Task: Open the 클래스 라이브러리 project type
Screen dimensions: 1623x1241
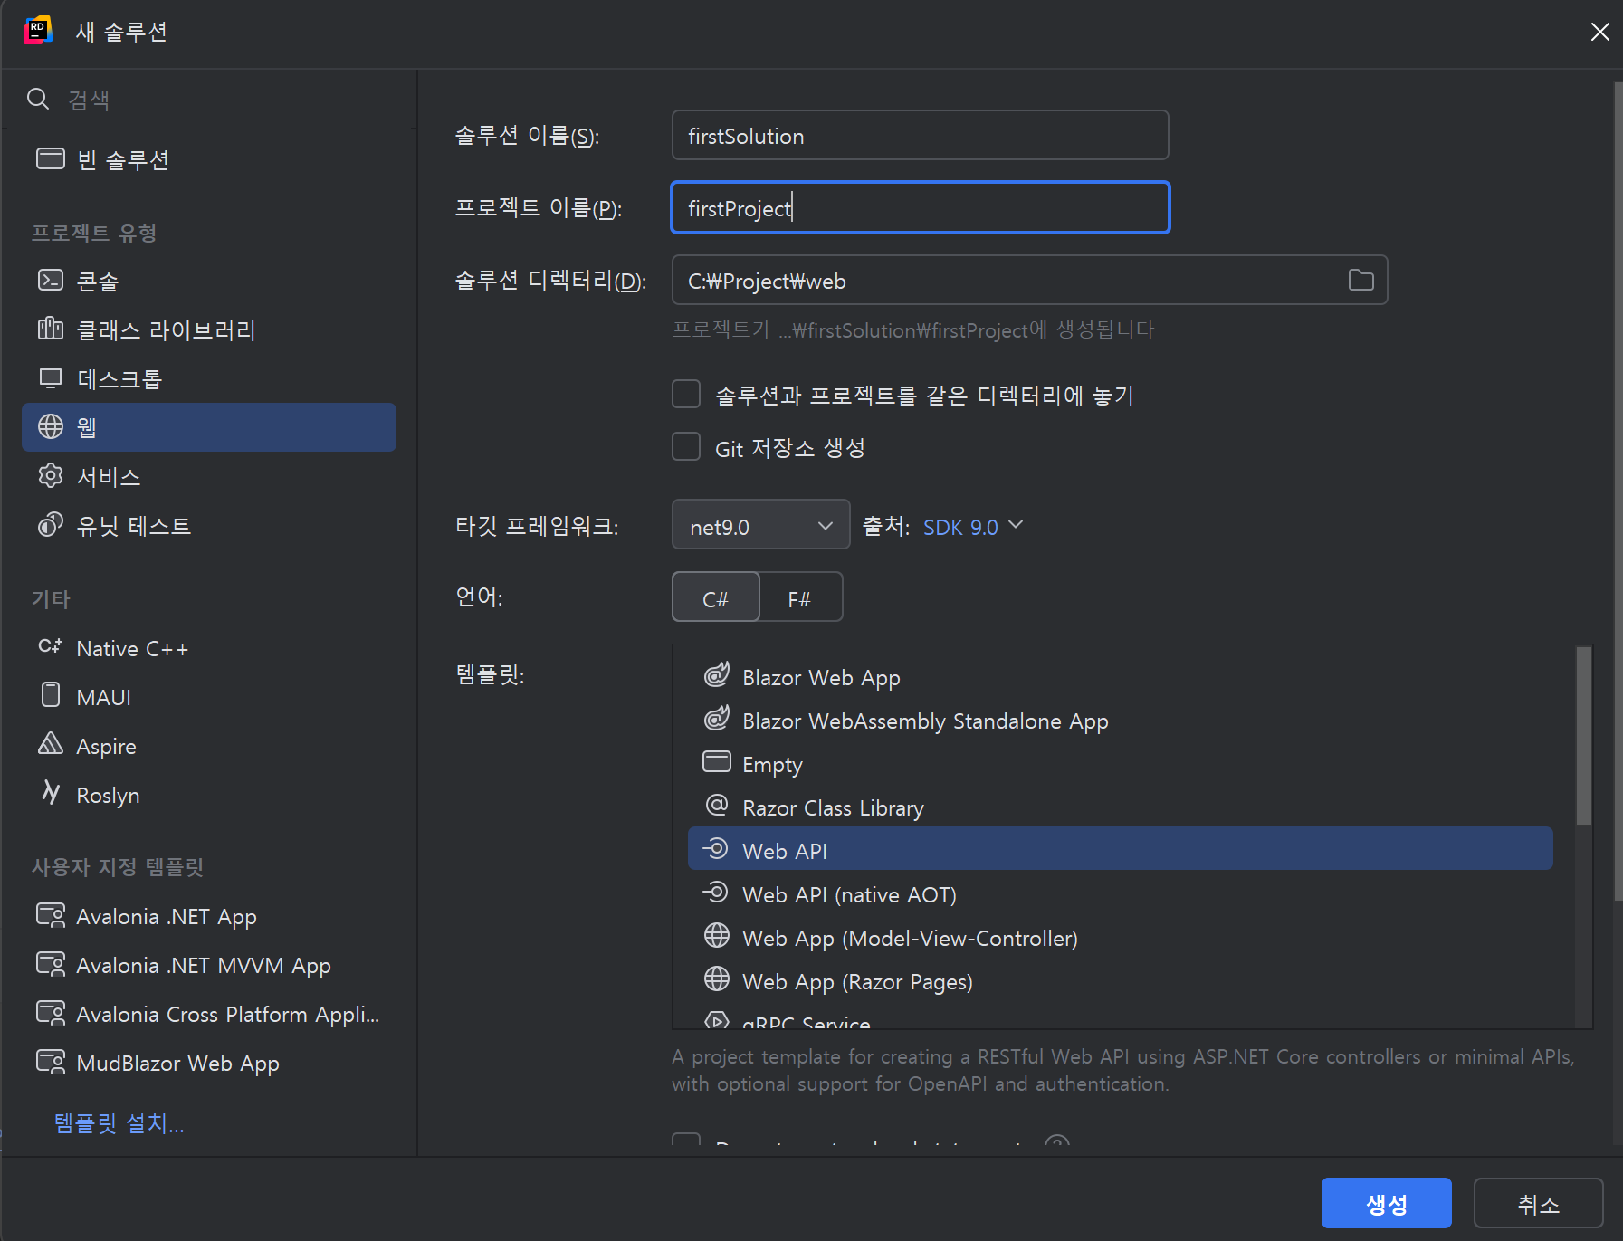Action: tap(208, 329)
